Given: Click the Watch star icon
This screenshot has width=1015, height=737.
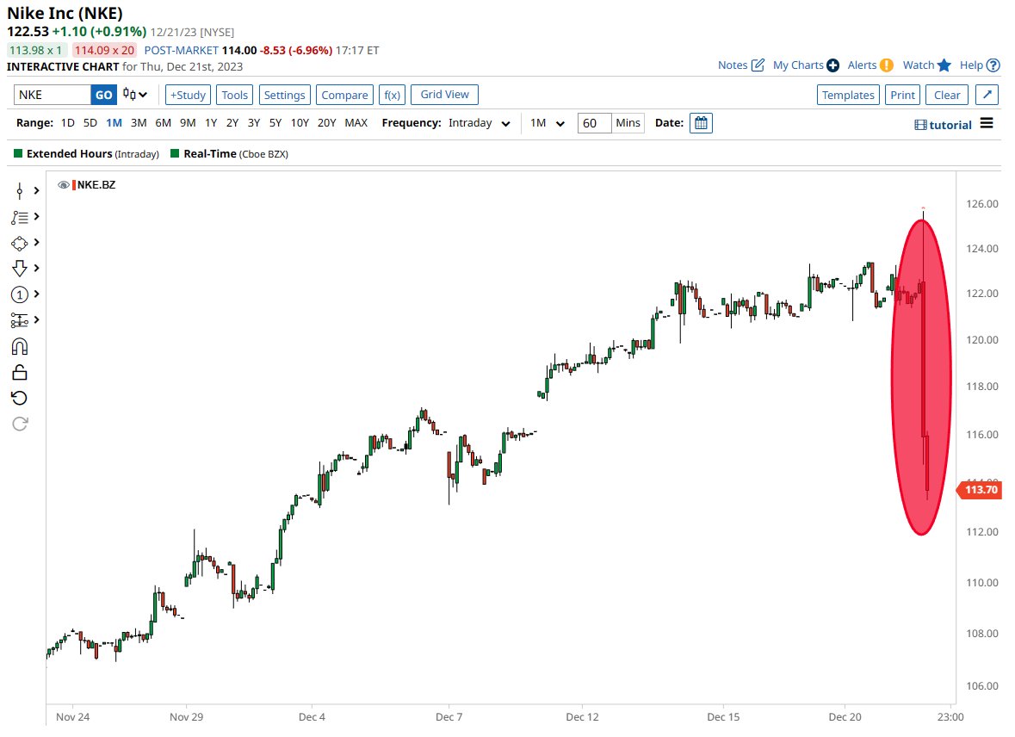Looking at the screenshot, I should click(x=944, y=65).
